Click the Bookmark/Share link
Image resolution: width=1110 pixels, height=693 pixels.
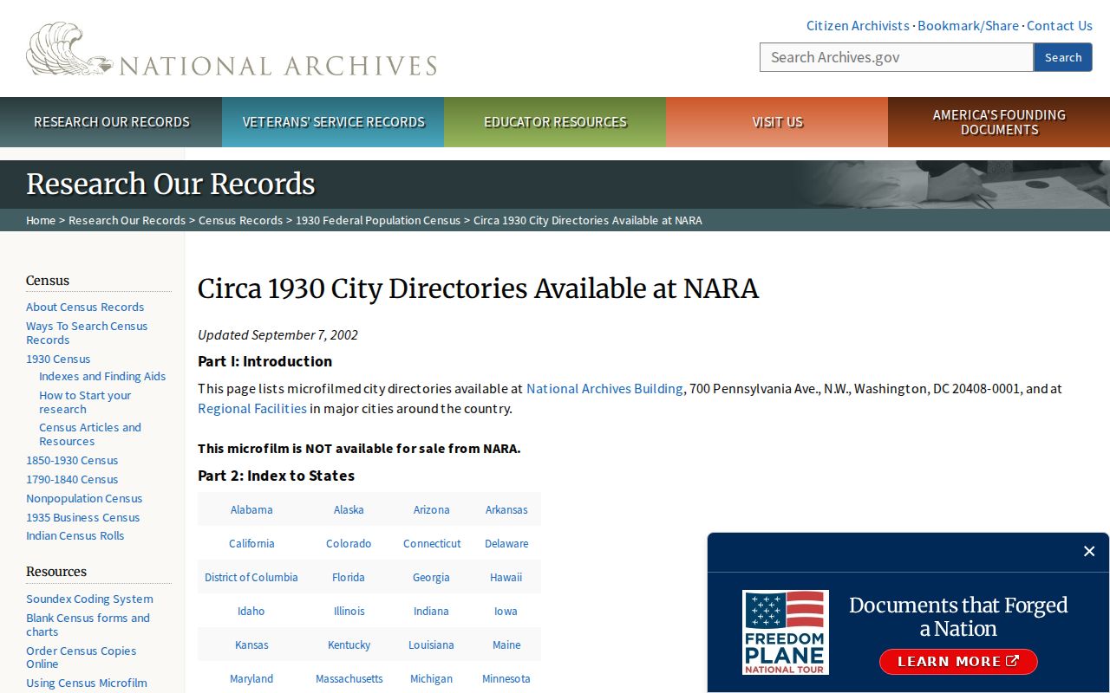(x=968, y=26)
